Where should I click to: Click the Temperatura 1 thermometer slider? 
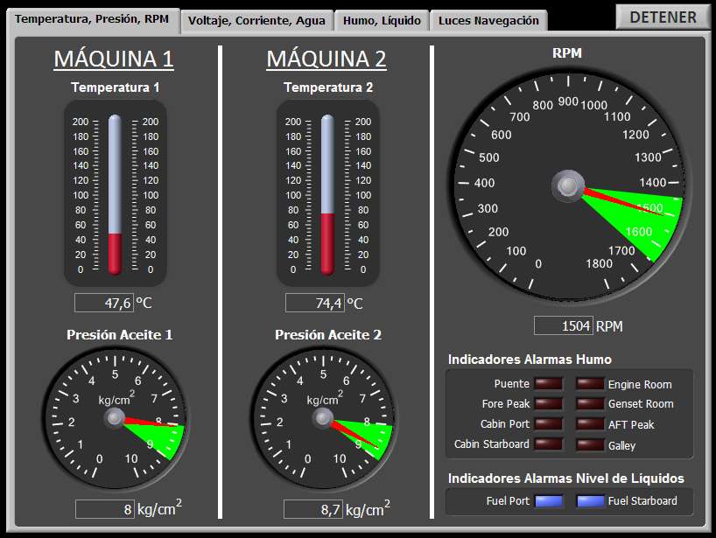click(x=115, y=194)
